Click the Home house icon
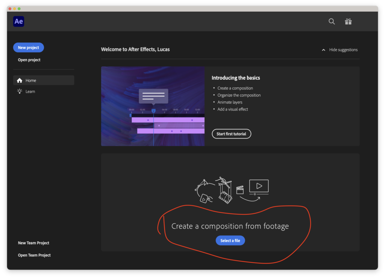This screenshot has height=278, width=385. pyautogui.click(x=20, y=81)
